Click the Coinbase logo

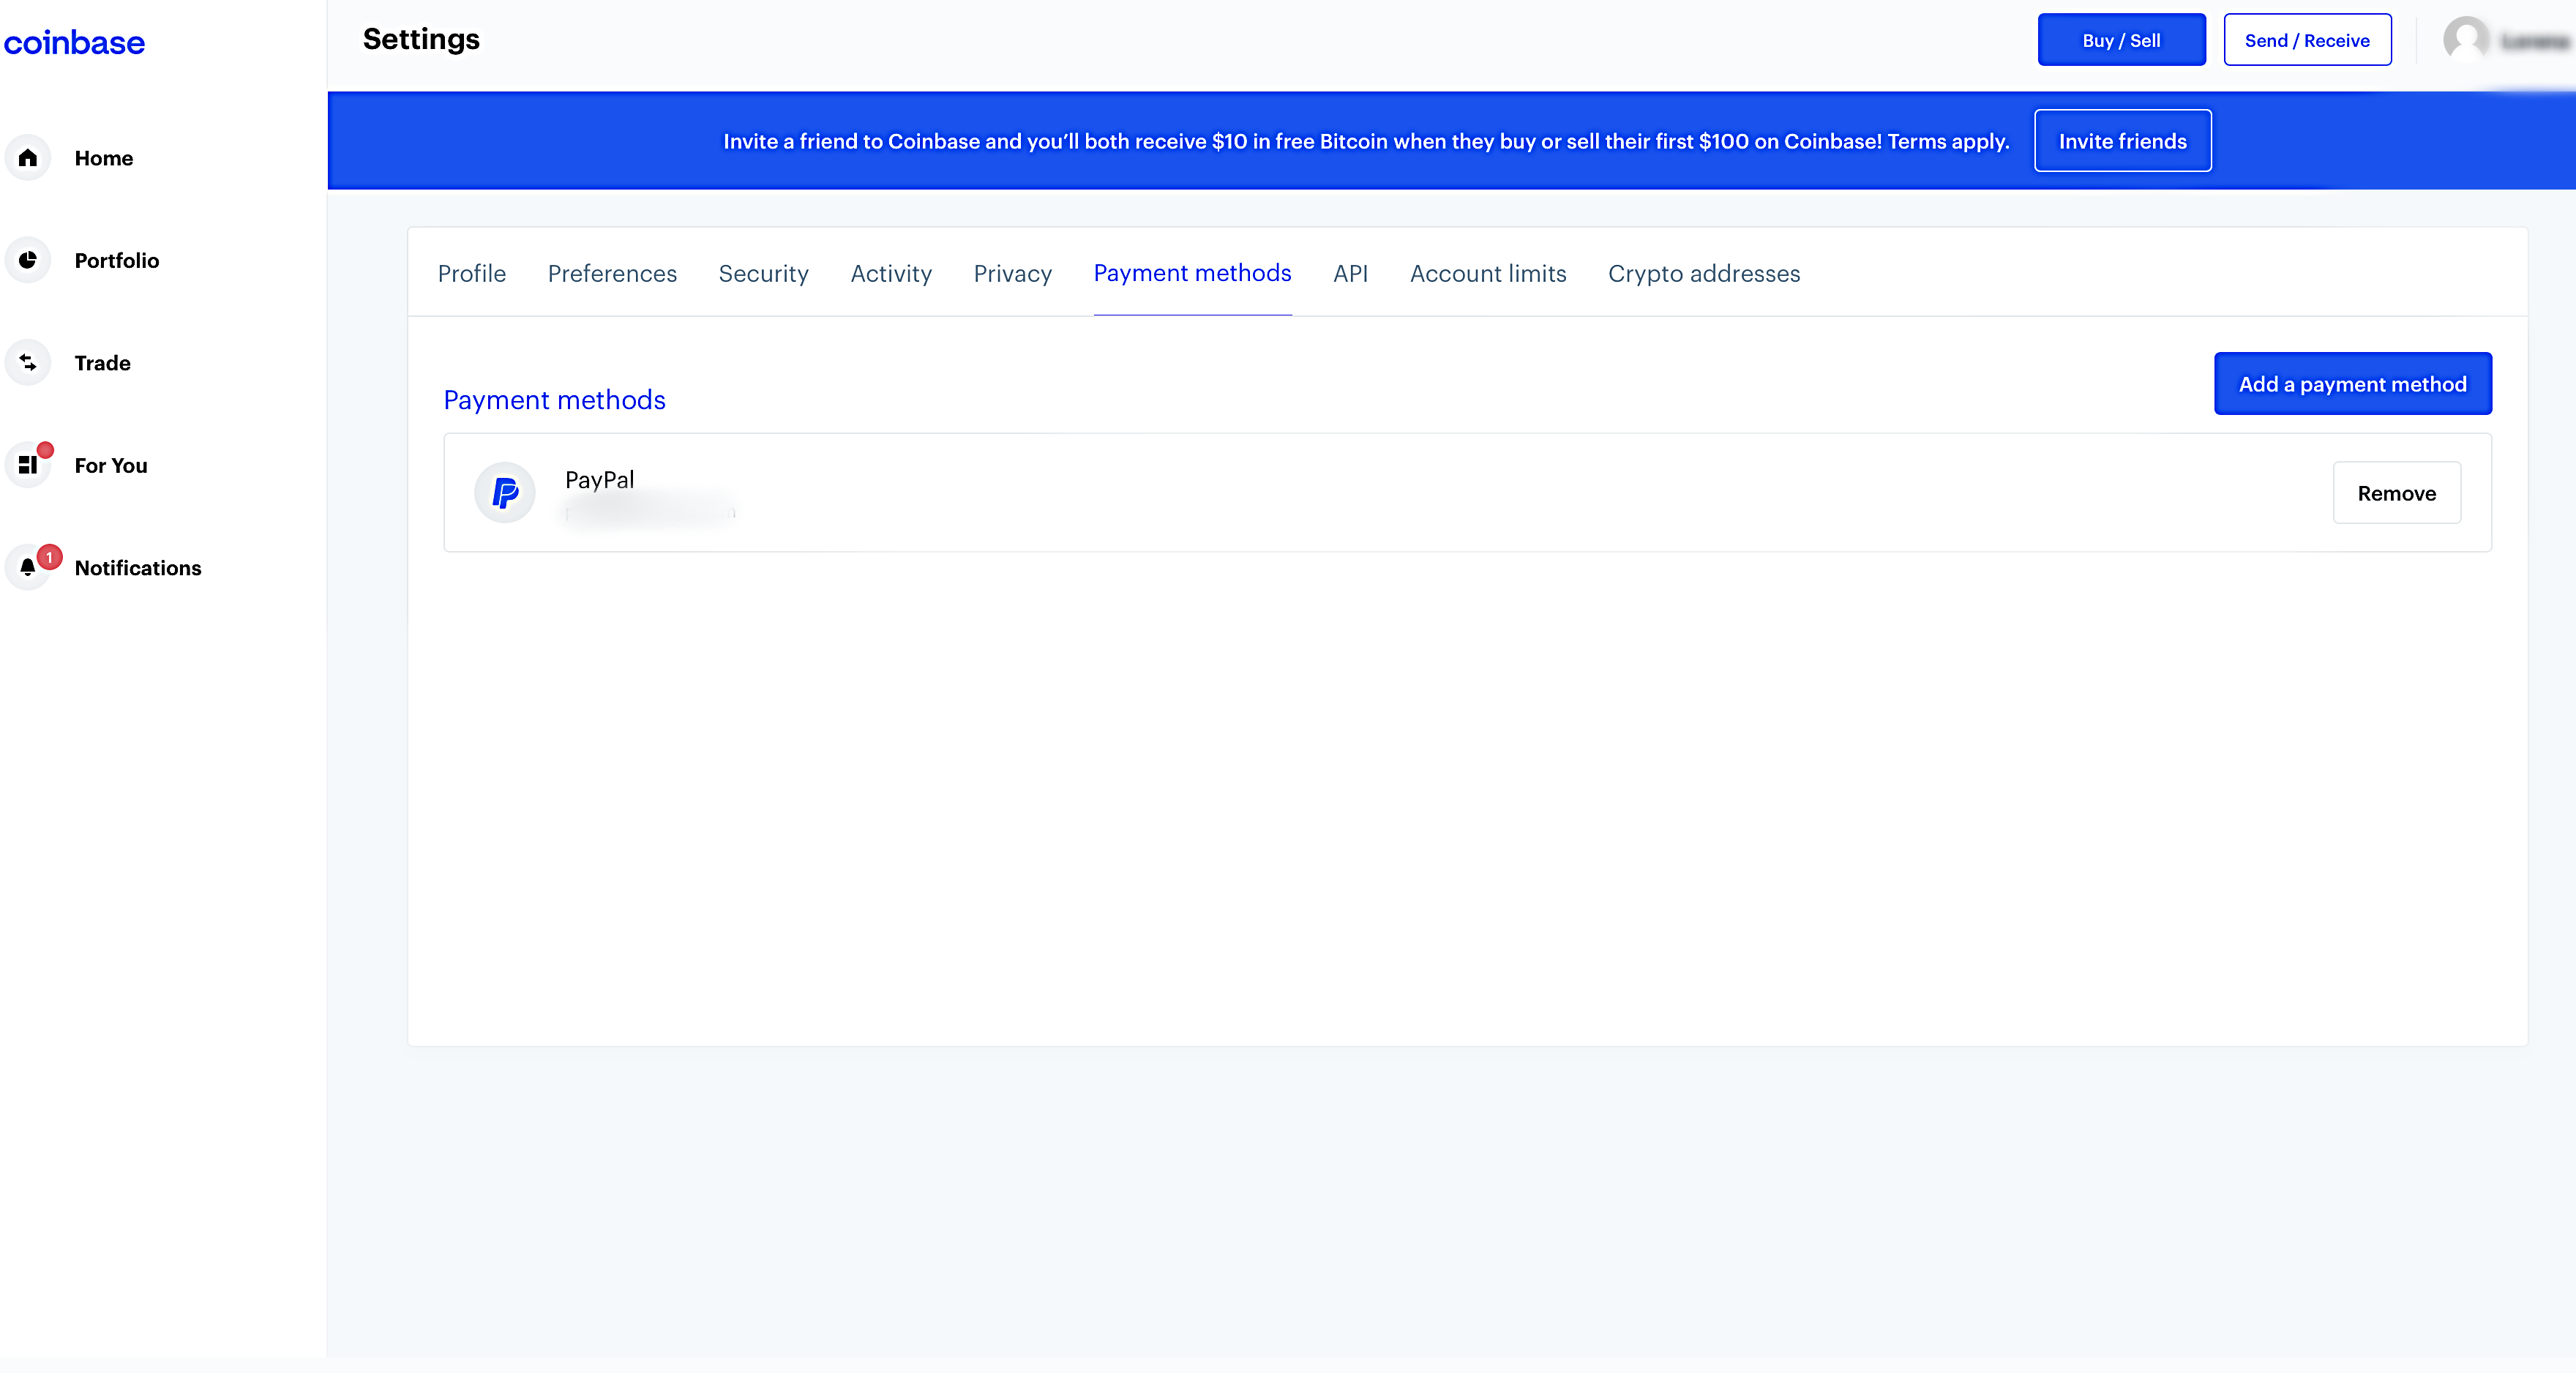[74, 42]
